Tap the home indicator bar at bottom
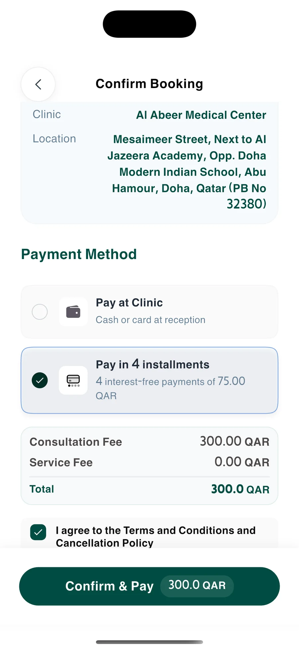This screenshot has width=299, height=650. coord(149,642)
